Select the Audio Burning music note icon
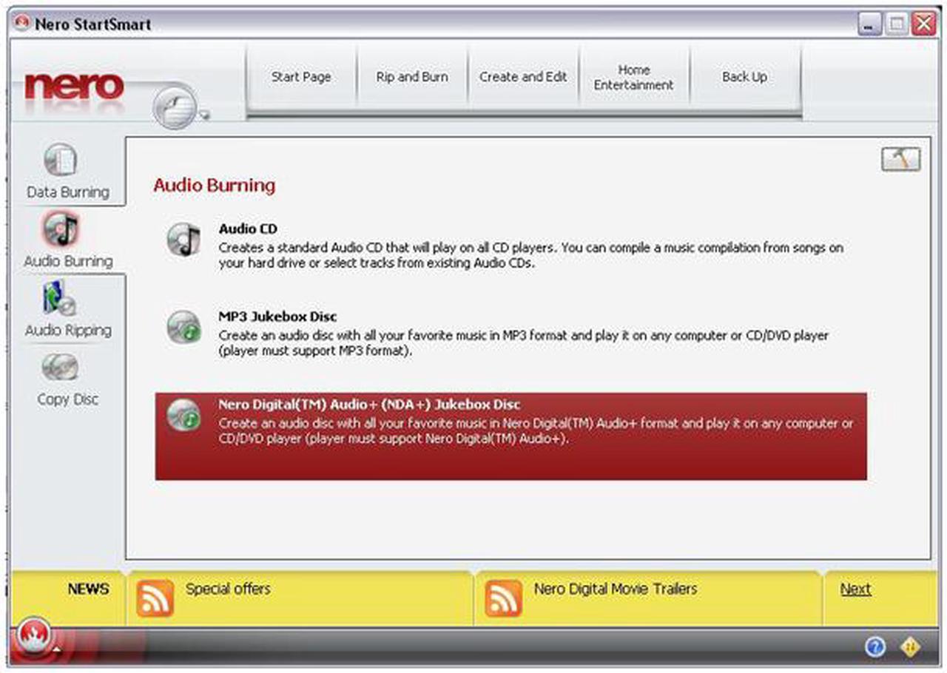The width and height of the screenshot is (947, 673). (x=61, y=230)
